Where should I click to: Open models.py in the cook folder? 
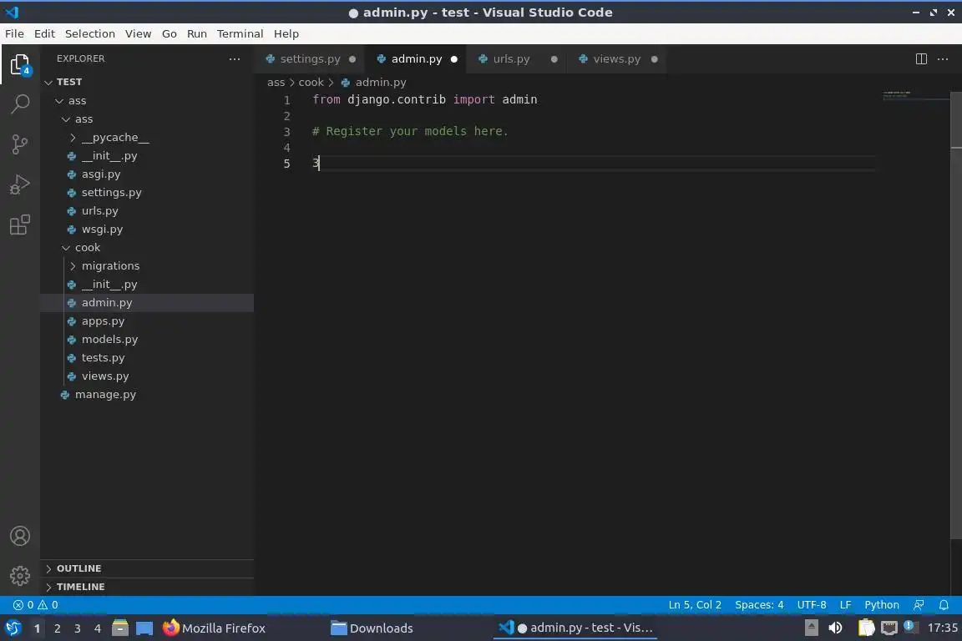pos(109,339)
